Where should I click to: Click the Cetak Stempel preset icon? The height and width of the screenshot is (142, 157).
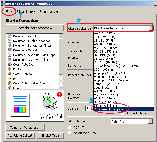[x=10, y=74]
